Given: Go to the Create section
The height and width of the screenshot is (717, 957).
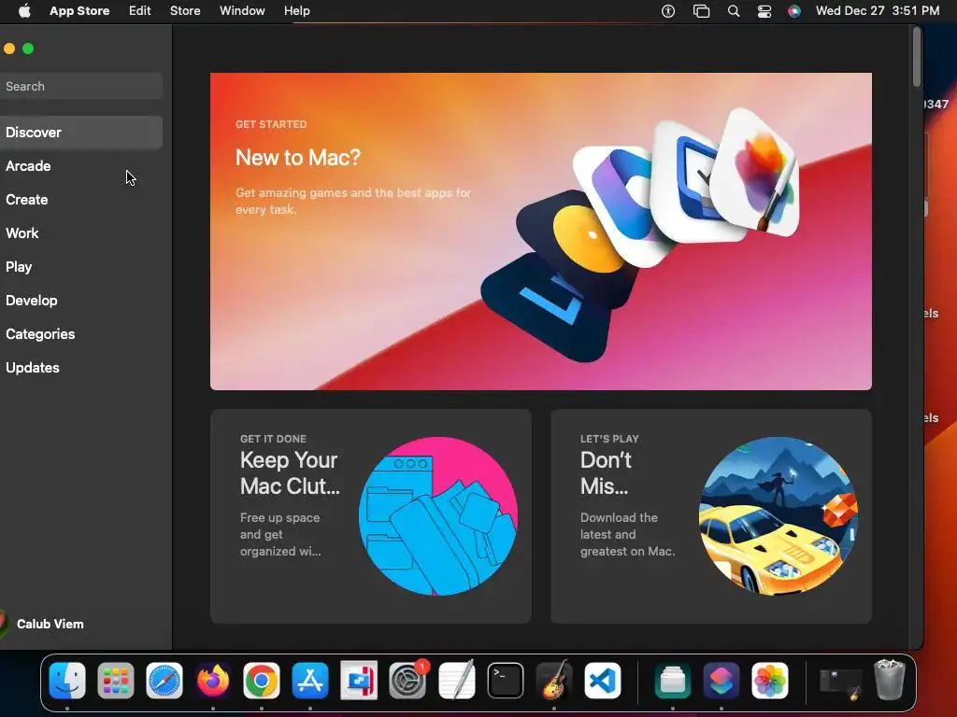Looking at the screenshot, I should (81, 200).
